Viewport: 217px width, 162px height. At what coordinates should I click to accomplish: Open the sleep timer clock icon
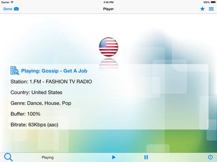pos(210,157)
